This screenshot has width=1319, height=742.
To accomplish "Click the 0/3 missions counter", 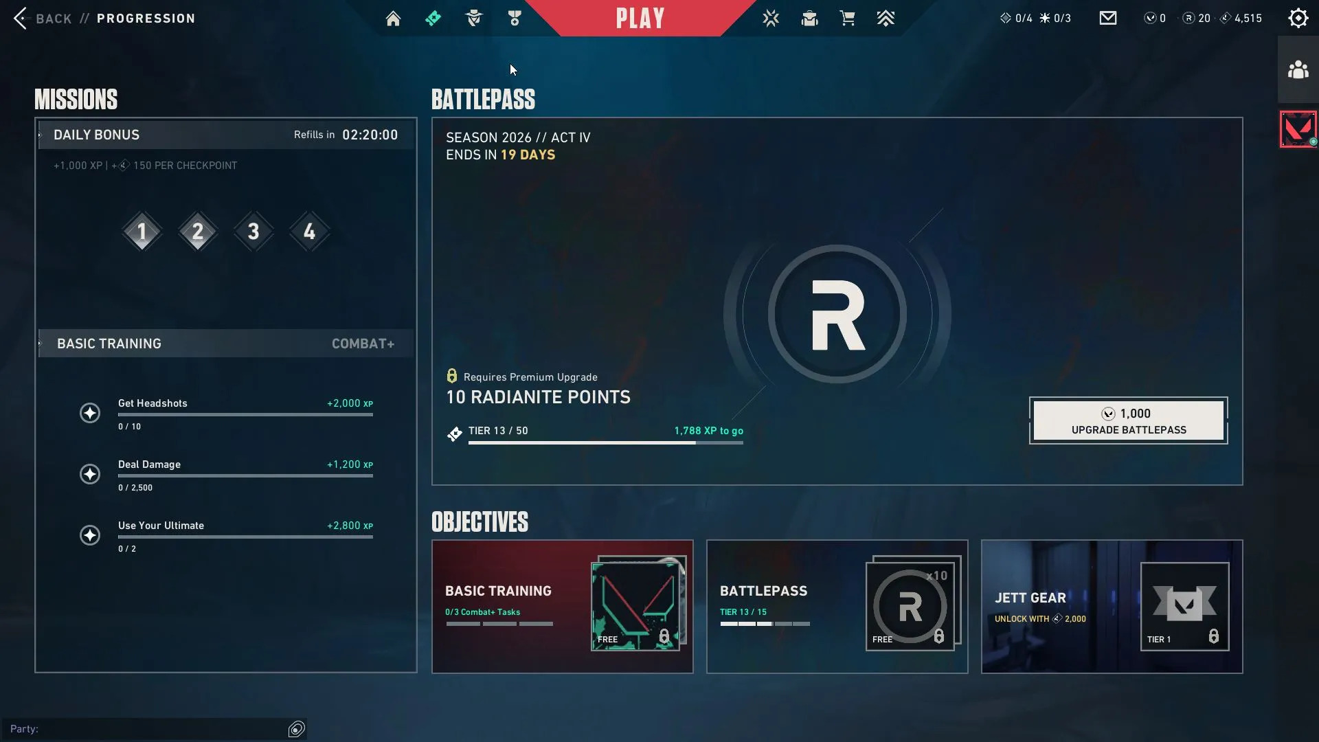I will [1055, 19].
